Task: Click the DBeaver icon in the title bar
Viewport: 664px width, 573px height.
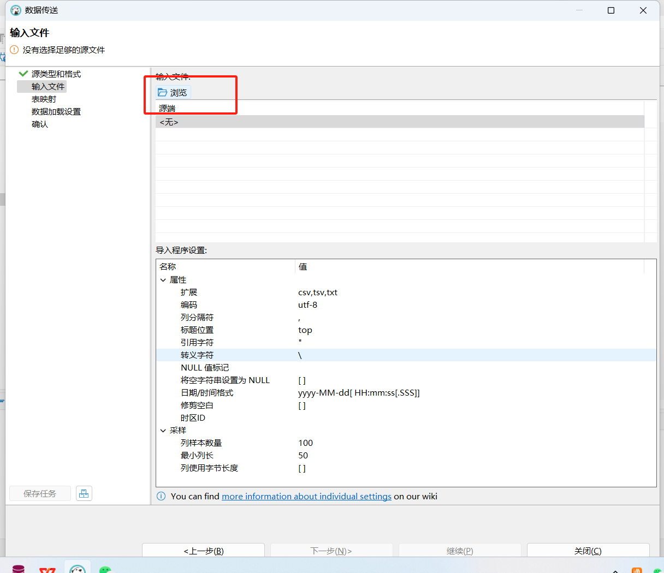Action: (x=16, y=10)
